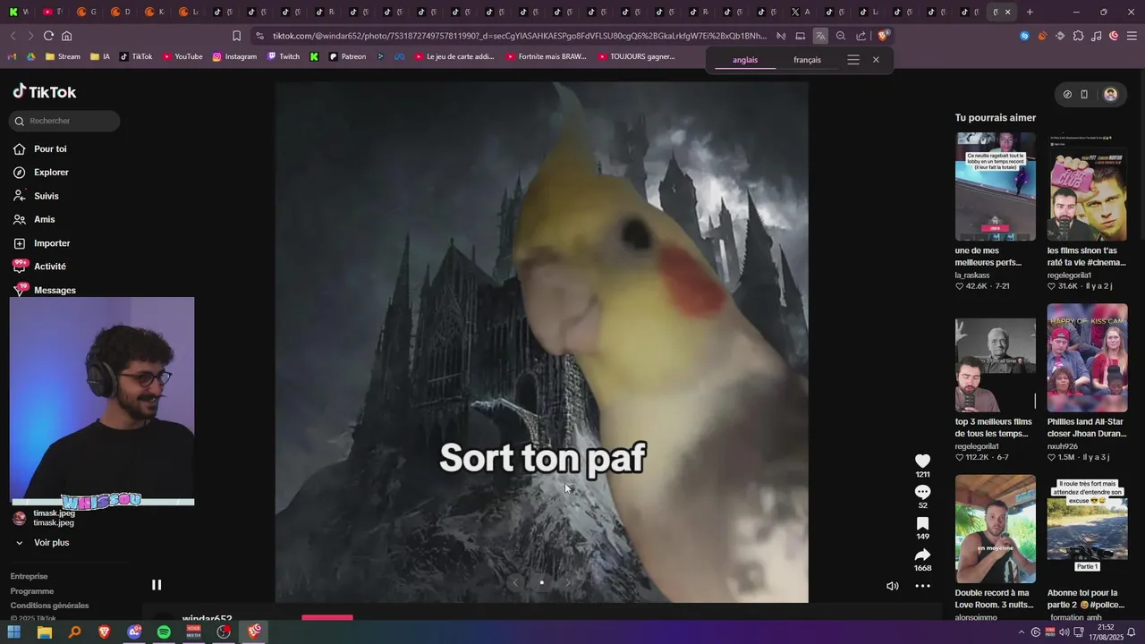Open Messages inbox
The width and height of the screenshot is (1145, 644).
(x=44, y=290)
